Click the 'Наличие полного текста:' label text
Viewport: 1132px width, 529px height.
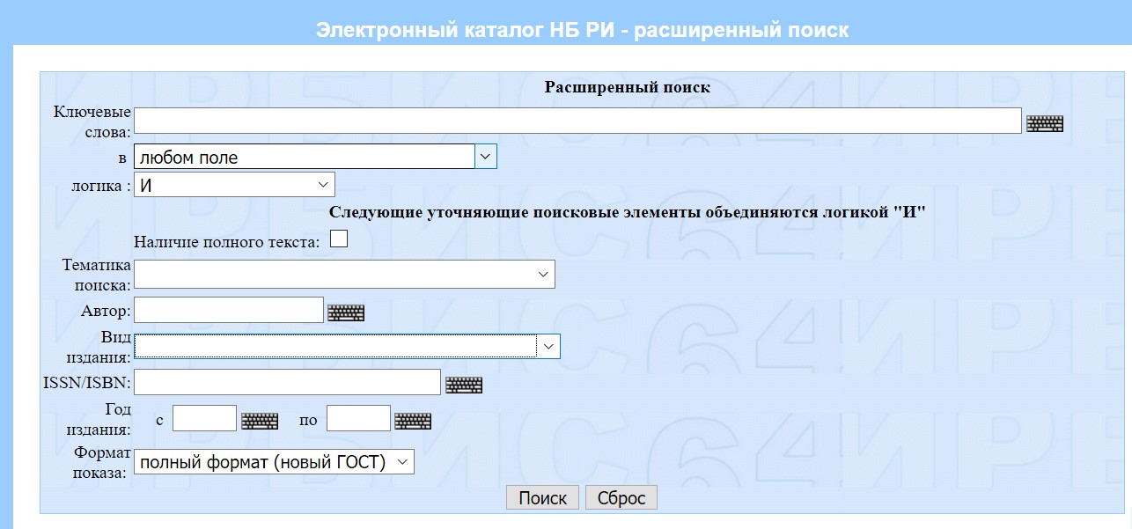226,241
